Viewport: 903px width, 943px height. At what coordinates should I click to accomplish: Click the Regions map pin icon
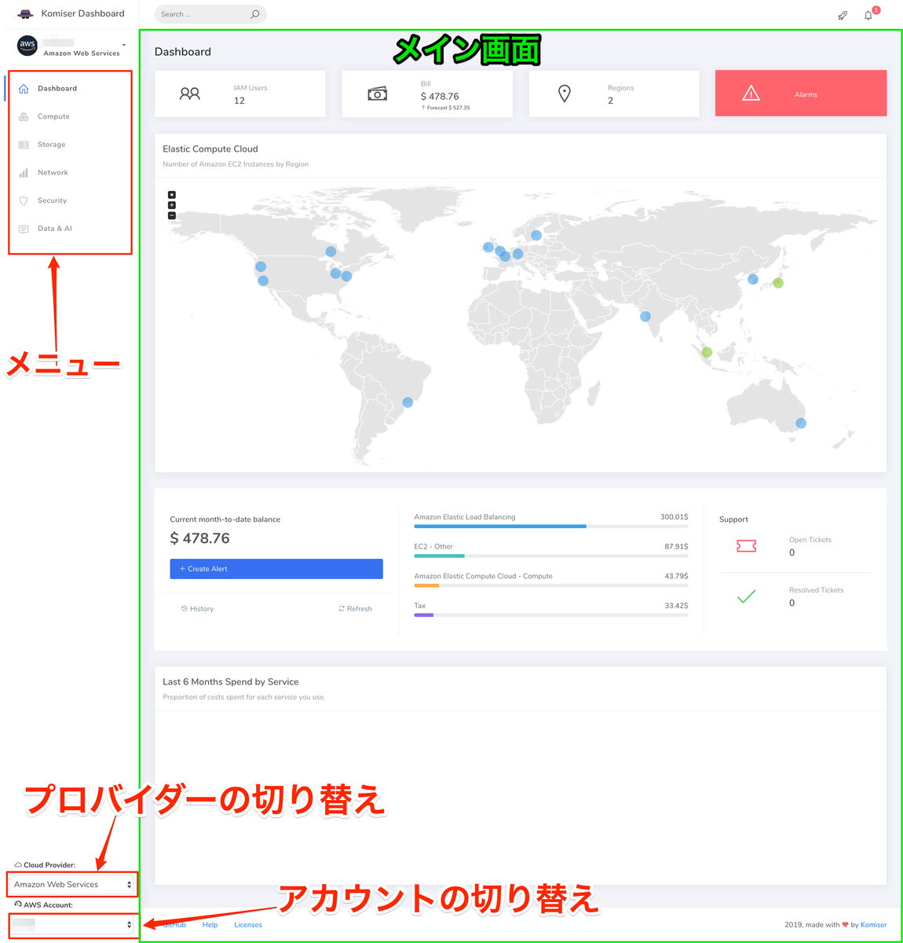(x=564, y=94)
